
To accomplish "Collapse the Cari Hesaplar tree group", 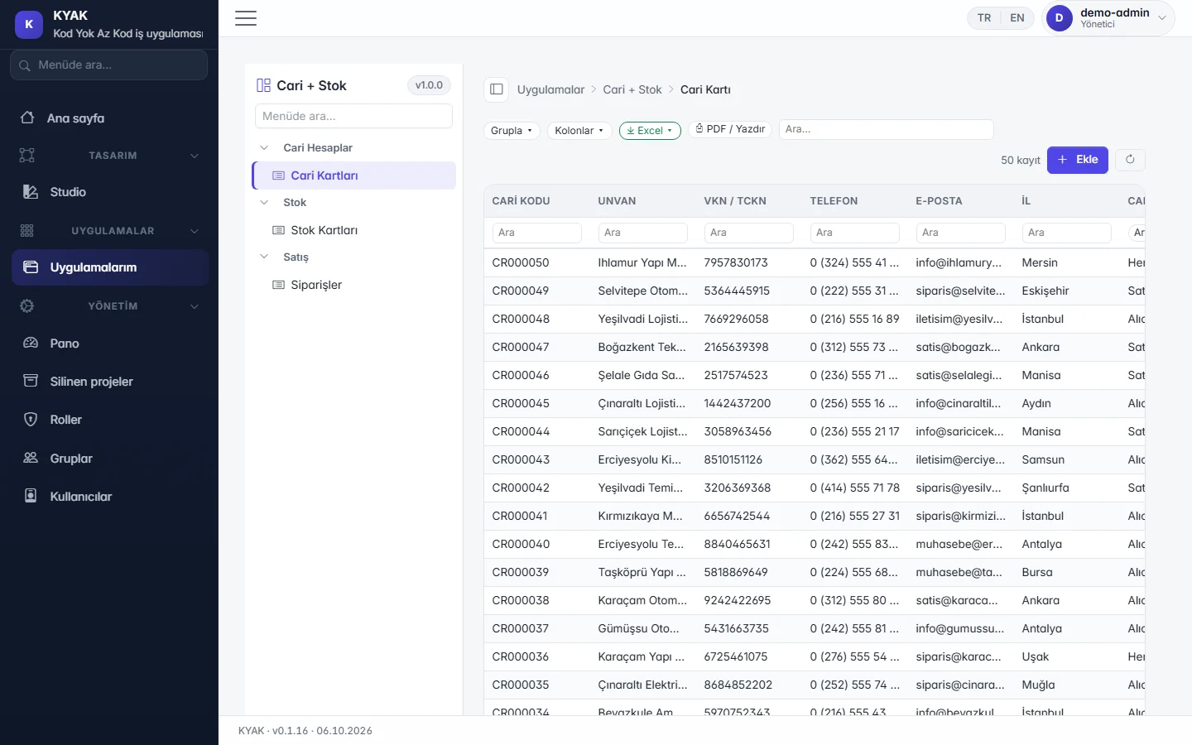I will (264, 147).
